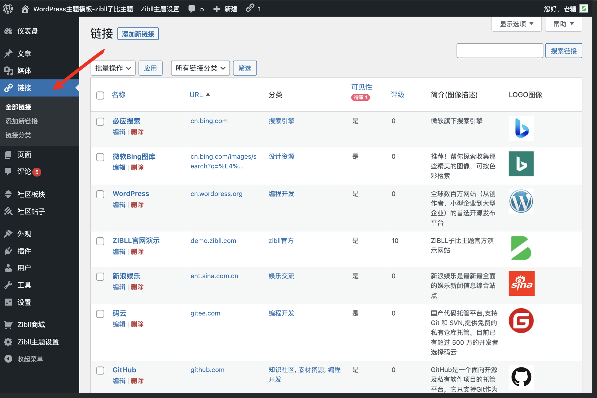Screen dimensions: 597x398
Task: Check the 必应搜索 row checkbox
Action: pyautogui.click(x=100, y=122)
